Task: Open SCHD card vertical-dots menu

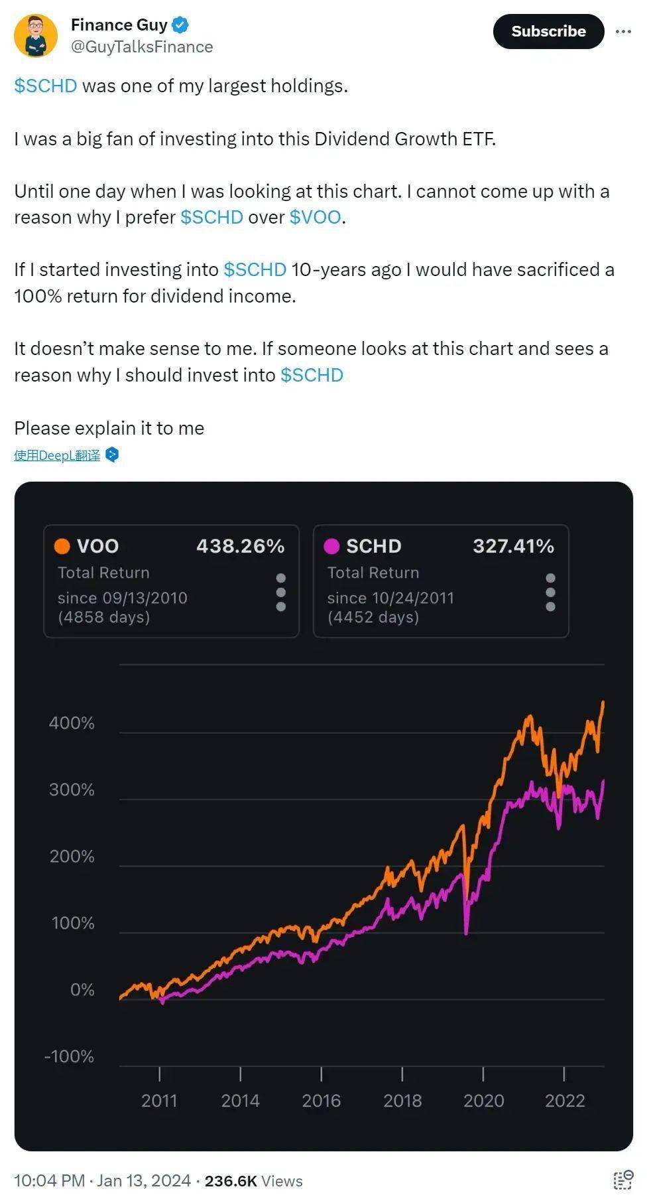Action: 550,593
